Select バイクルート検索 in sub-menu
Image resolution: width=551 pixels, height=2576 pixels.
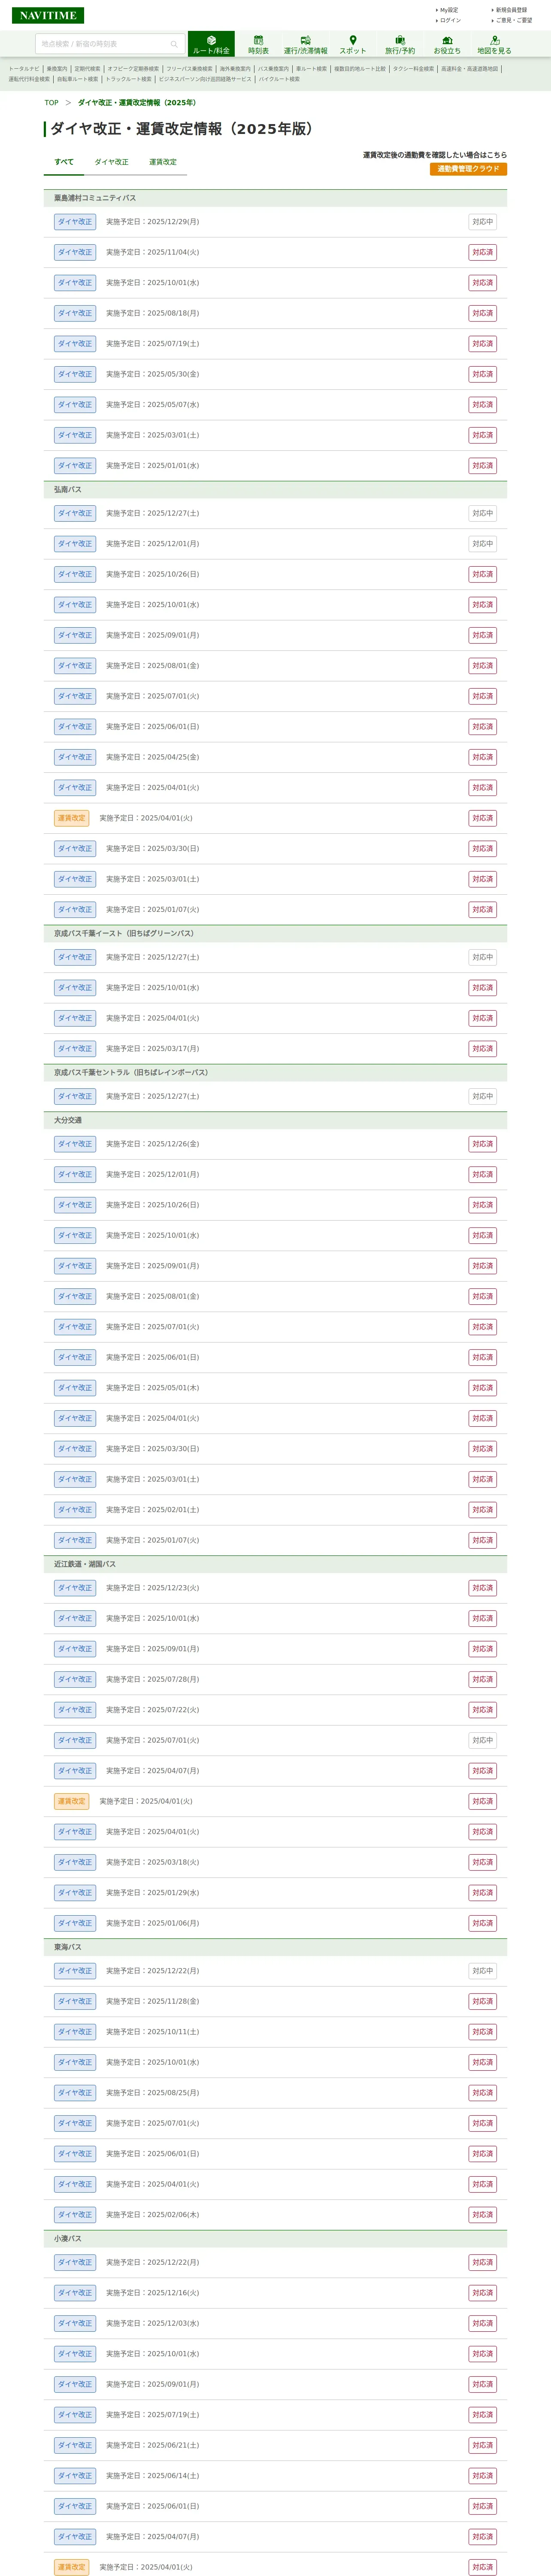[x=279, y=79]
